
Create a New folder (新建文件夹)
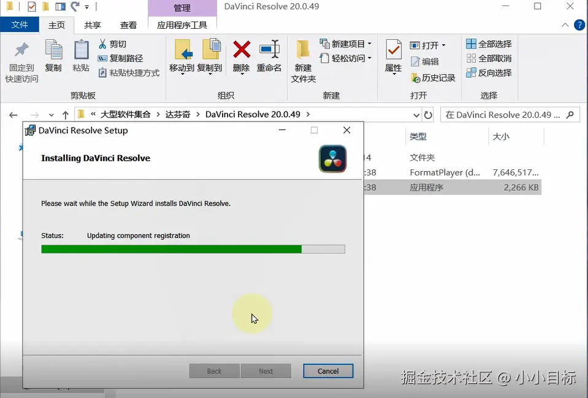[x=303, y=61]
